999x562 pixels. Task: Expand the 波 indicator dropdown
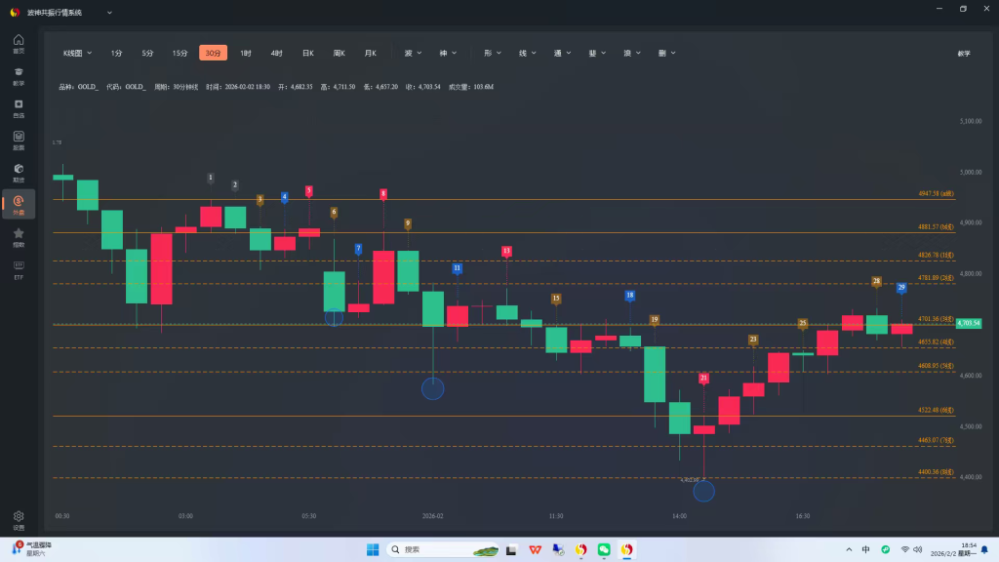(413, 53)
